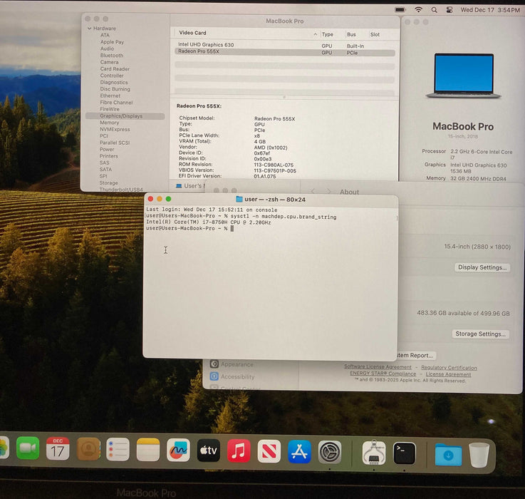
Task: Click the MacBook Pro laptop image
Action: click(464, 76)
